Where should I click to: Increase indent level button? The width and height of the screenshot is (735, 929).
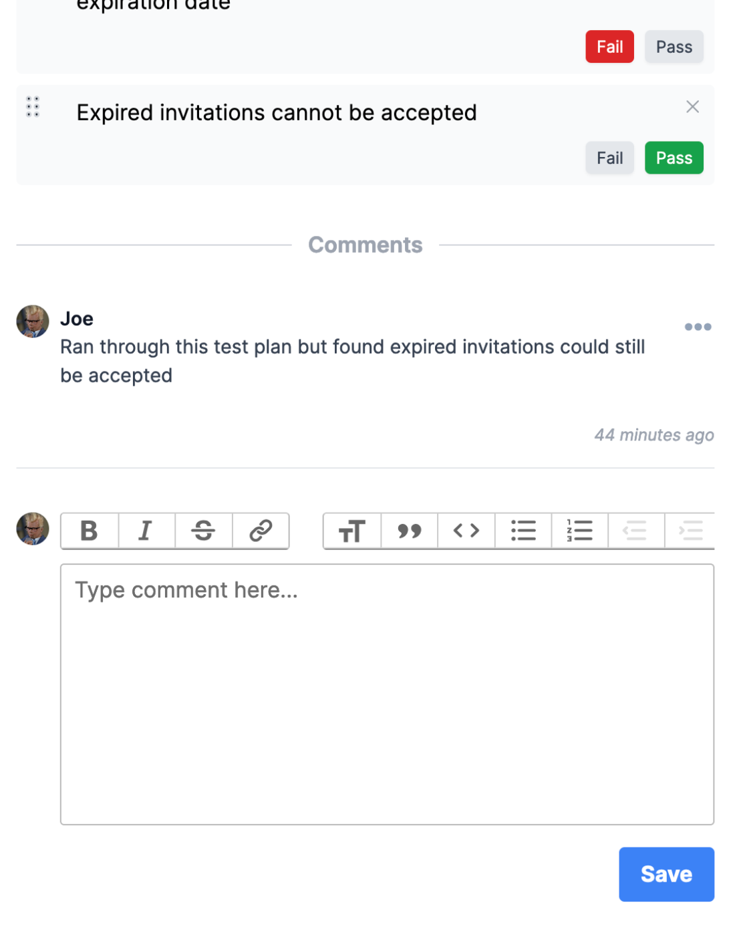coord(690,531)
